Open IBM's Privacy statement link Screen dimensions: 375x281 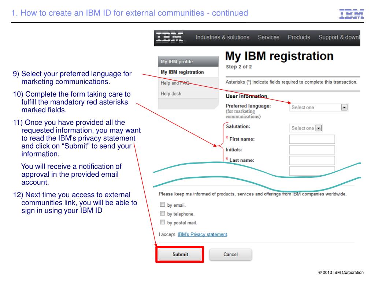(202, 235)
